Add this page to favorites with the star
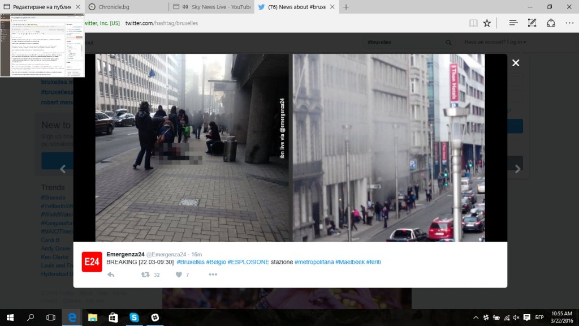This screenshot has height=326, width=579. pos(487,23)
